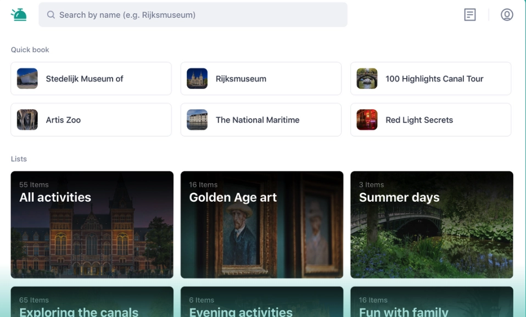526x317 pixels.
Task: Quick book Rijksmuseum
Action: [261, 79]
